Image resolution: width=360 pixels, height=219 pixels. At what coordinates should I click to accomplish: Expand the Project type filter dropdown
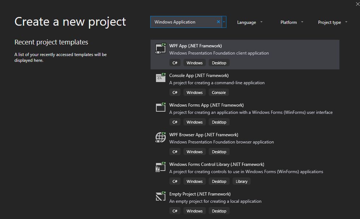pyautogui.click(x=333, y=22)
